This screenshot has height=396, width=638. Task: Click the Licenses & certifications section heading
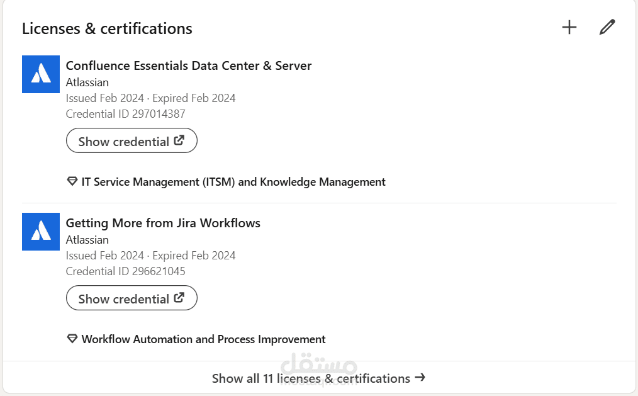click(107, 29)
